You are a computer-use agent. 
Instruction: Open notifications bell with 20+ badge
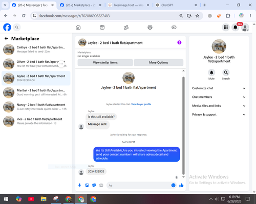point(236,27)
